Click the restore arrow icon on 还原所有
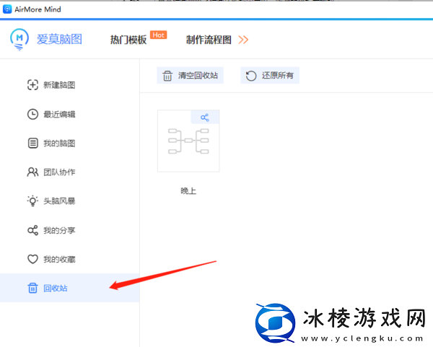The width and height of the screenshot is (433, 347). pos(251,76)
